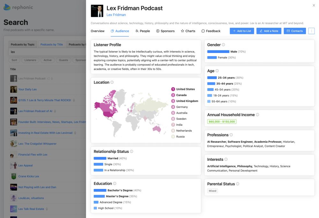The height and width of the screenshot is (218, 319).
Task: Click the Contacts button
Action: pyautogui.click(x=295, y=31)
